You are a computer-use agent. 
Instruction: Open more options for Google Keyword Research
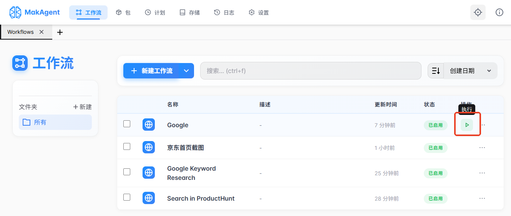482,173
